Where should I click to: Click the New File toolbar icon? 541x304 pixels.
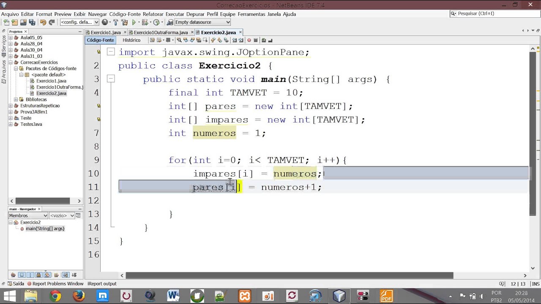(6, 22)
